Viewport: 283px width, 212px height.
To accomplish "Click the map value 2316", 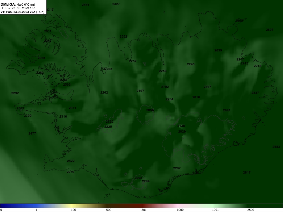I will (x=63, y=116).
